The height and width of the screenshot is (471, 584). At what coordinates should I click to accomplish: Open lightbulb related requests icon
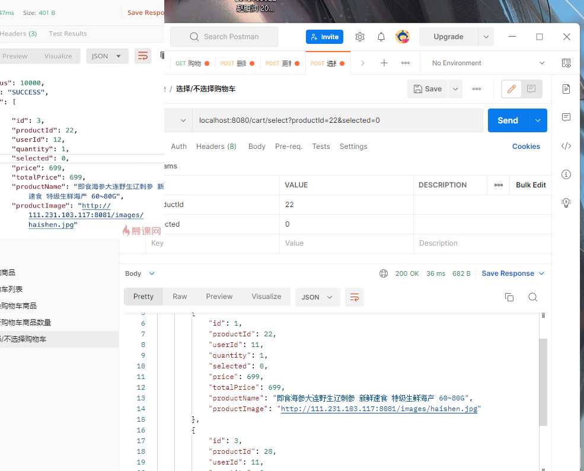point(566,202)
